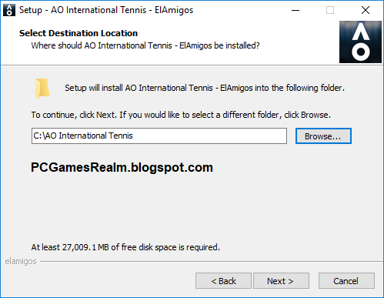The image size is (384, 298).
Task: Minimize the Setup window
Action: point(296,10)
